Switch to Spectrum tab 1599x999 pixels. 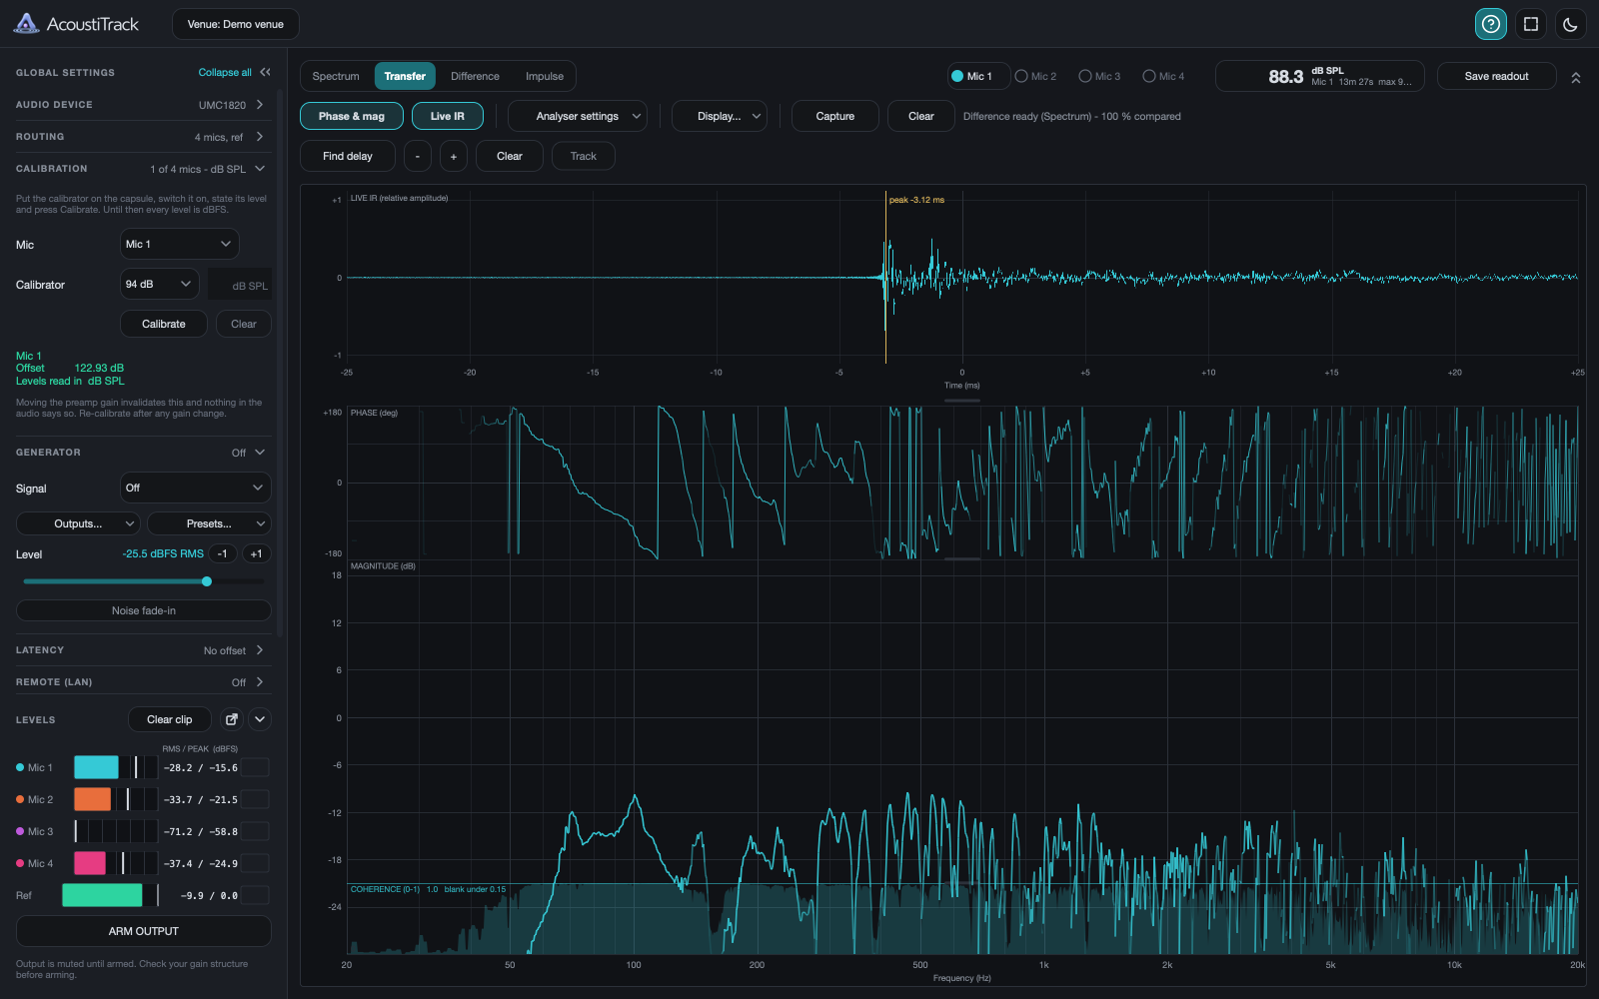pyautogui.click(x=336, y=76)
